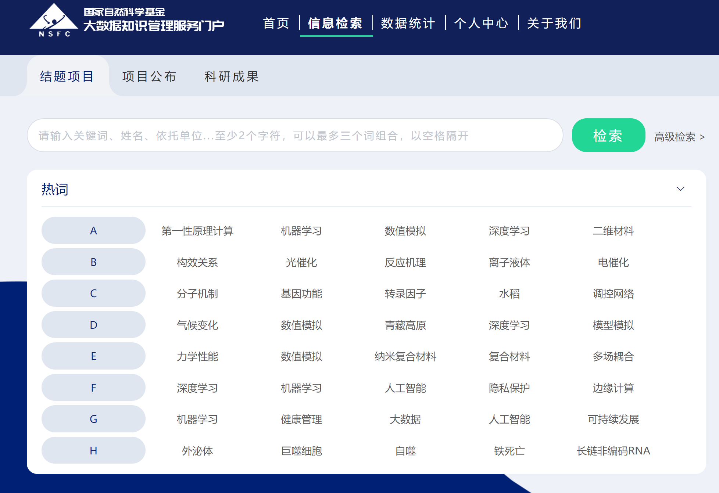Open 关于我们 navigation item
This screenshot has width=719, height=493.
pyautogui.click(x=554, y=23)
